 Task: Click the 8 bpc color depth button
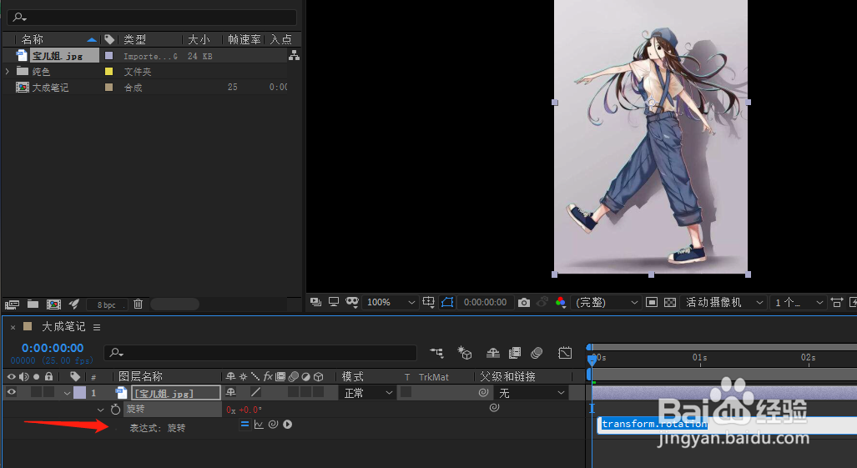coord(107,304)
